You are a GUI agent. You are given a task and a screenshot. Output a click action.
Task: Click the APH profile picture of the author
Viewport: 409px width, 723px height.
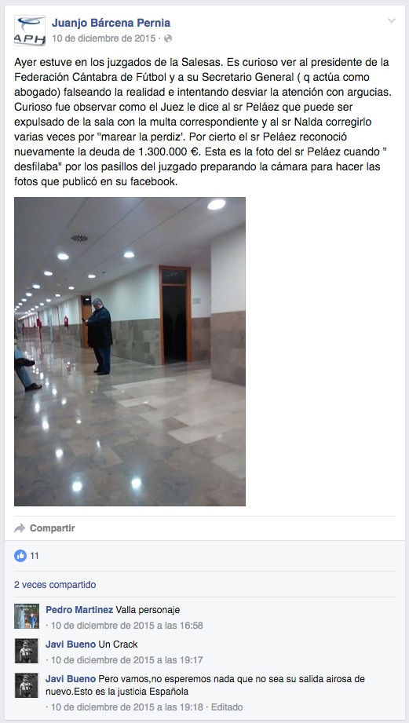point(30,31)
